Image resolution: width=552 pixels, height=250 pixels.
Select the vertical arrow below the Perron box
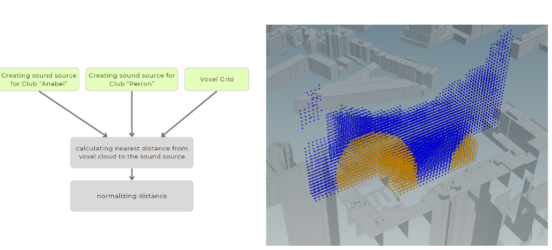click(x=132, y=113)
